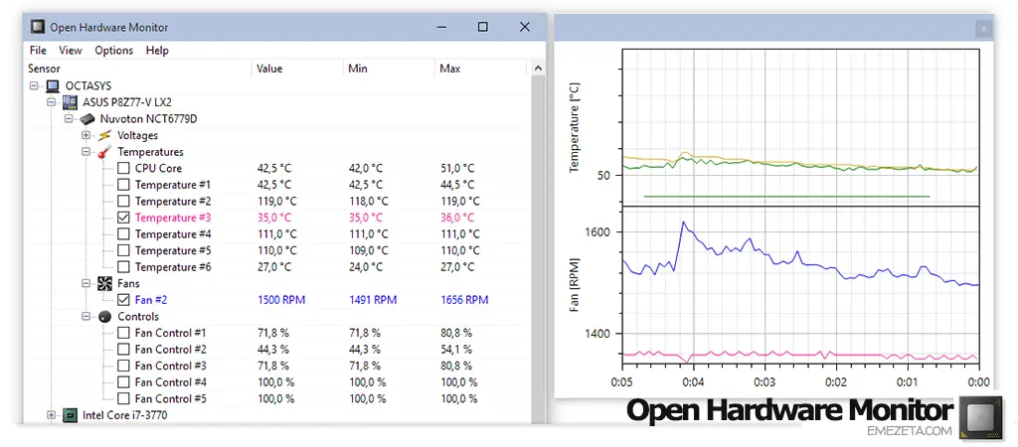Click the Fan Control #2 value 44,3 %
Viewport: 1018px width, 447px height.
click(x=272, y=350)
